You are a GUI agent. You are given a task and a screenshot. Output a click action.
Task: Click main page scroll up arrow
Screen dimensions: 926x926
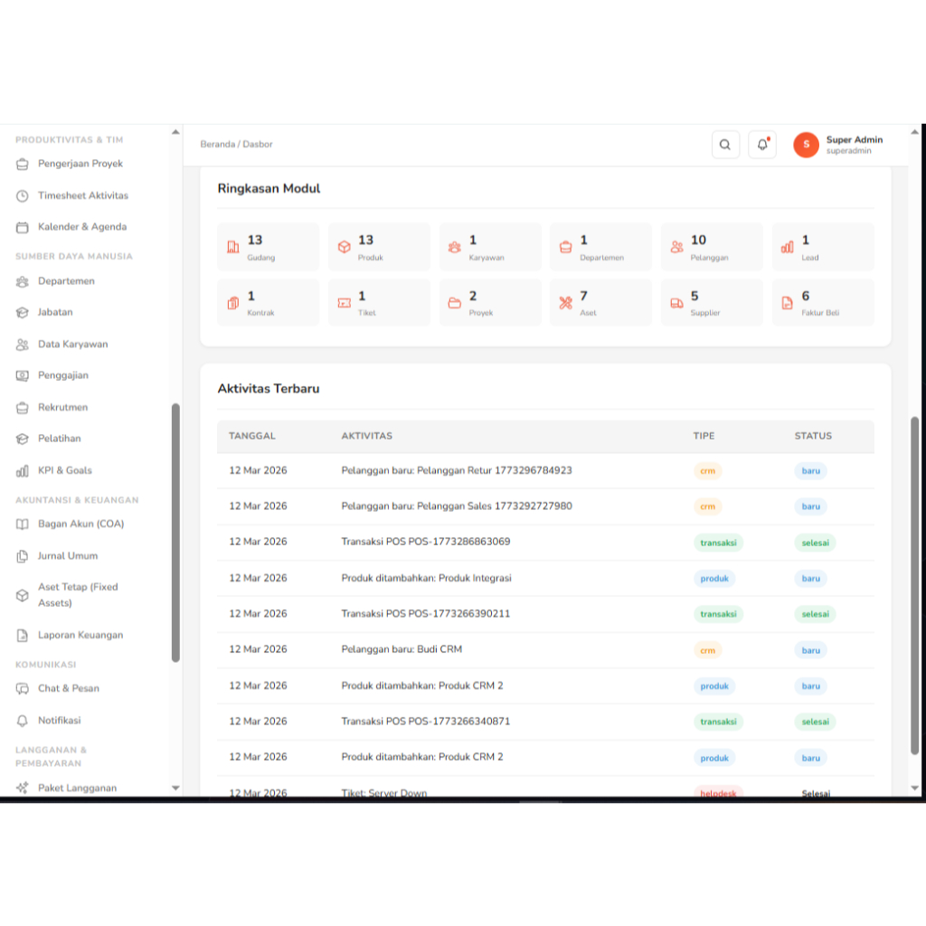[x=915, y=132]
